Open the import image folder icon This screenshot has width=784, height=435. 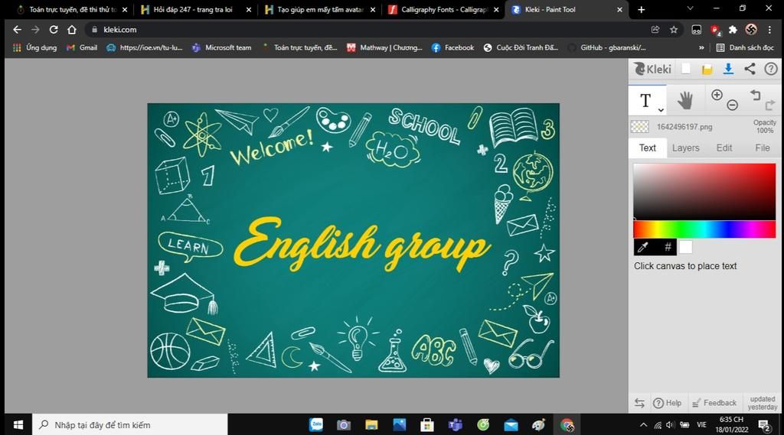pos(707,70)
